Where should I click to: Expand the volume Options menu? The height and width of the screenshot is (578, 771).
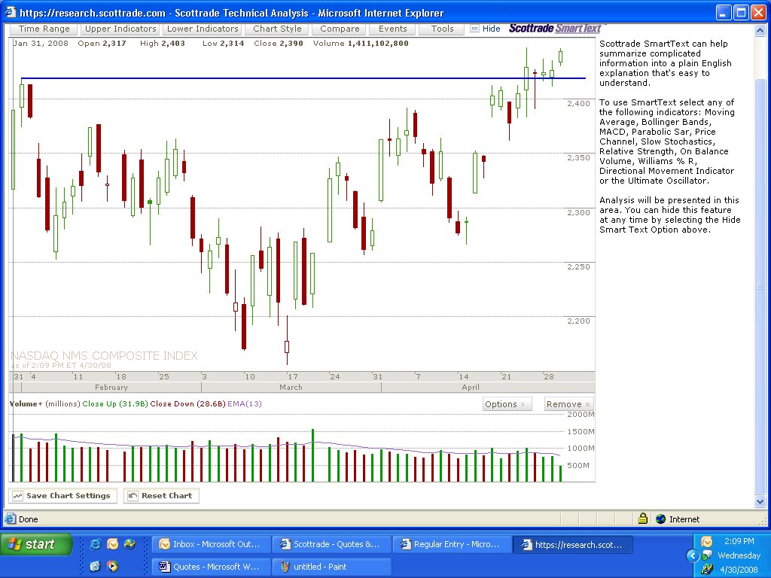pos(507,404)
